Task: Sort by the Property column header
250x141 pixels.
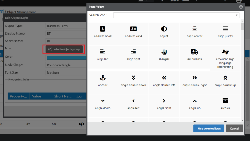Action: point(18,96)
